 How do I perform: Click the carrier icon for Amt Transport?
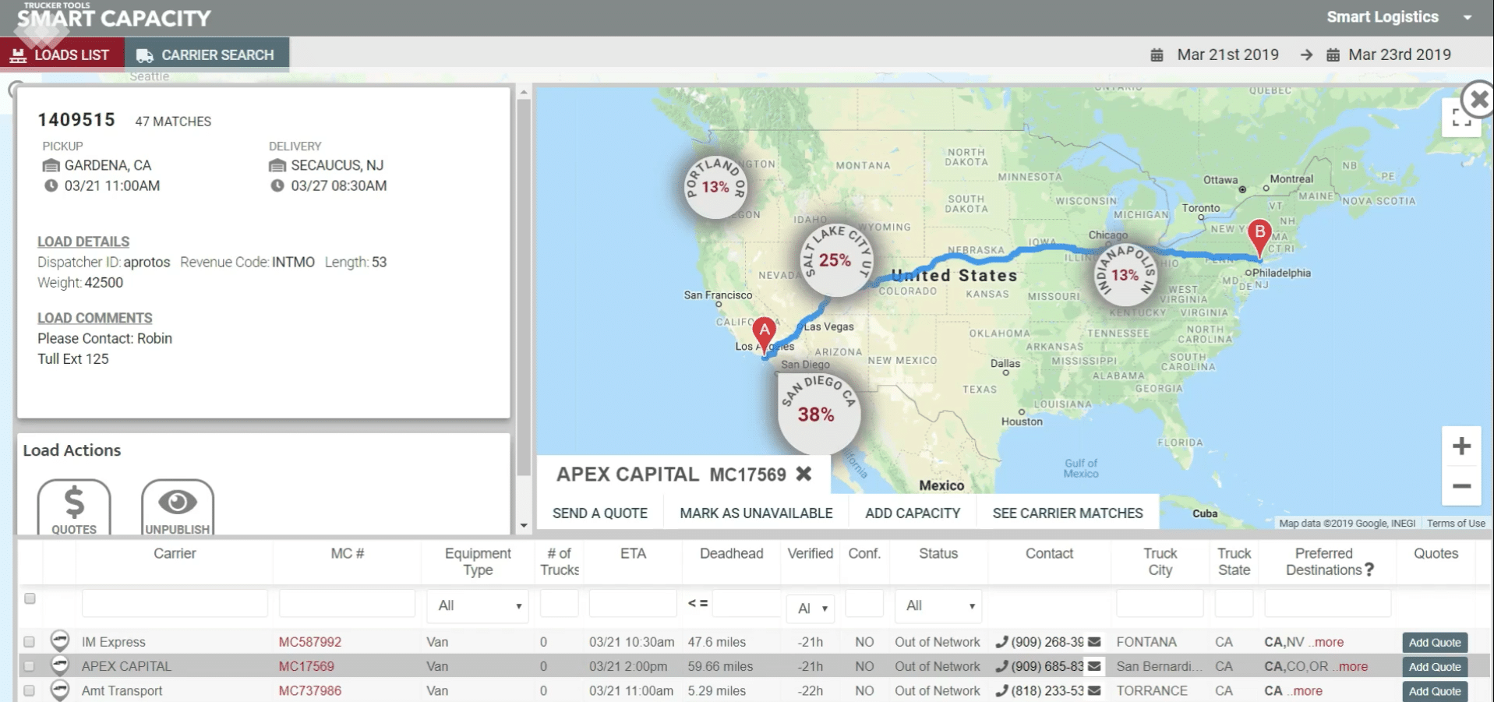point(60,690)
